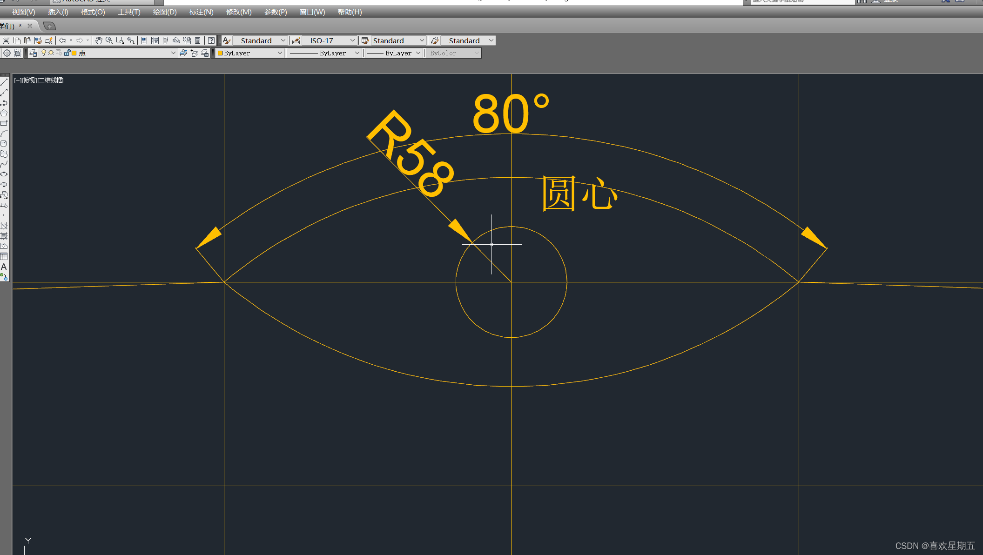Viewport: 983px width, 555px height.
Task: Open the ByLayer linetype dropdown
Action: pyautogui.click(x=357, y=53)
